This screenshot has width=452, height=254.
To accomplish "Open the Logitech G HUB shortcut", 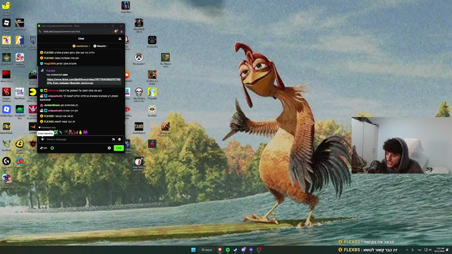I will tap(6, 164).
